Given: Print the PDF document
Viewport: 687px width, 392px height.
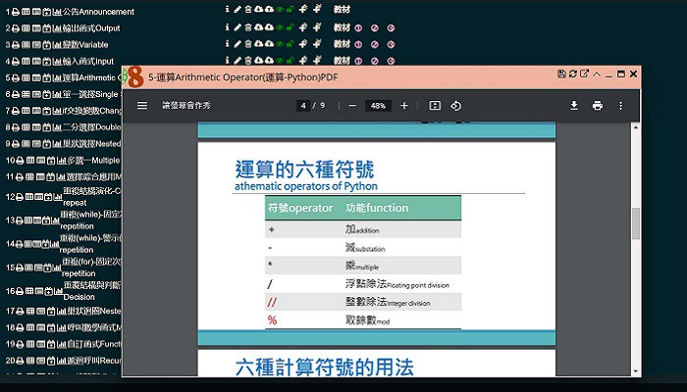Looking at the screenshot, I should coord(597,106).
